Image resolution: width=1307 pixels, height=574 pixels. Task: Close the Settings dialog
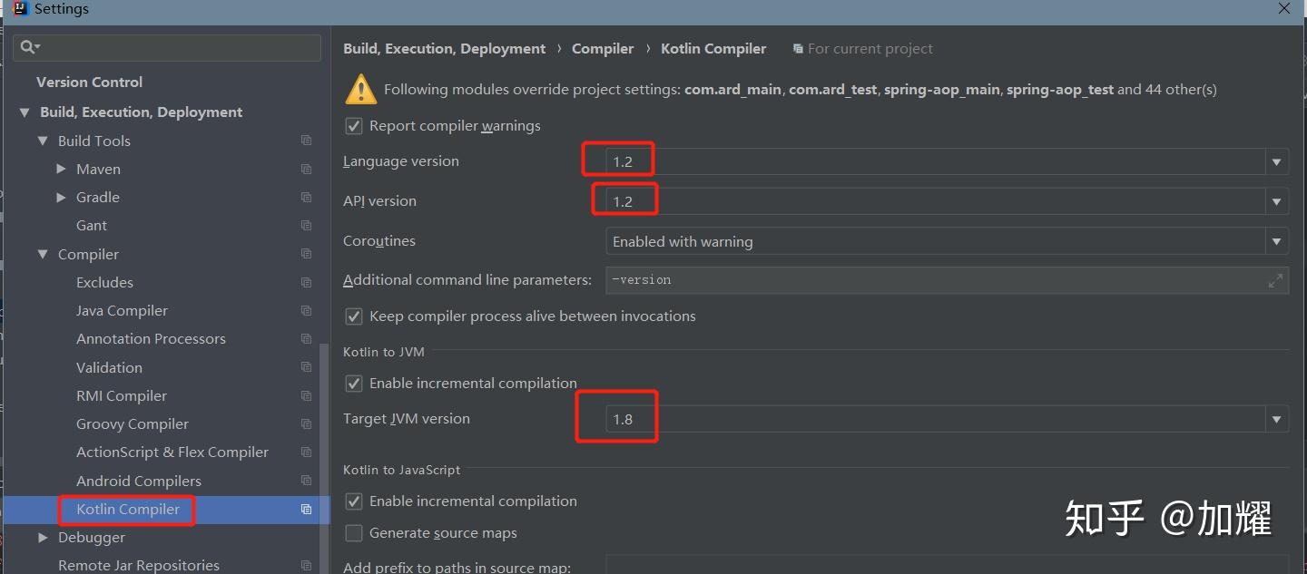tap(1283, 8)
